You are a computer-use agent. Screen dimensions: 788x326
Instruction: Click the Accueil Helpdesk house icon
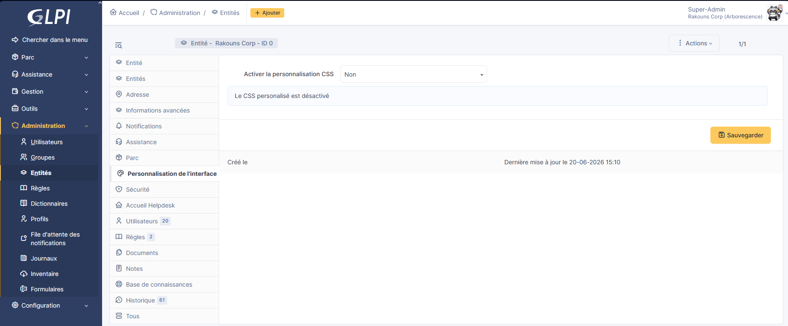[x=119, y=205]
